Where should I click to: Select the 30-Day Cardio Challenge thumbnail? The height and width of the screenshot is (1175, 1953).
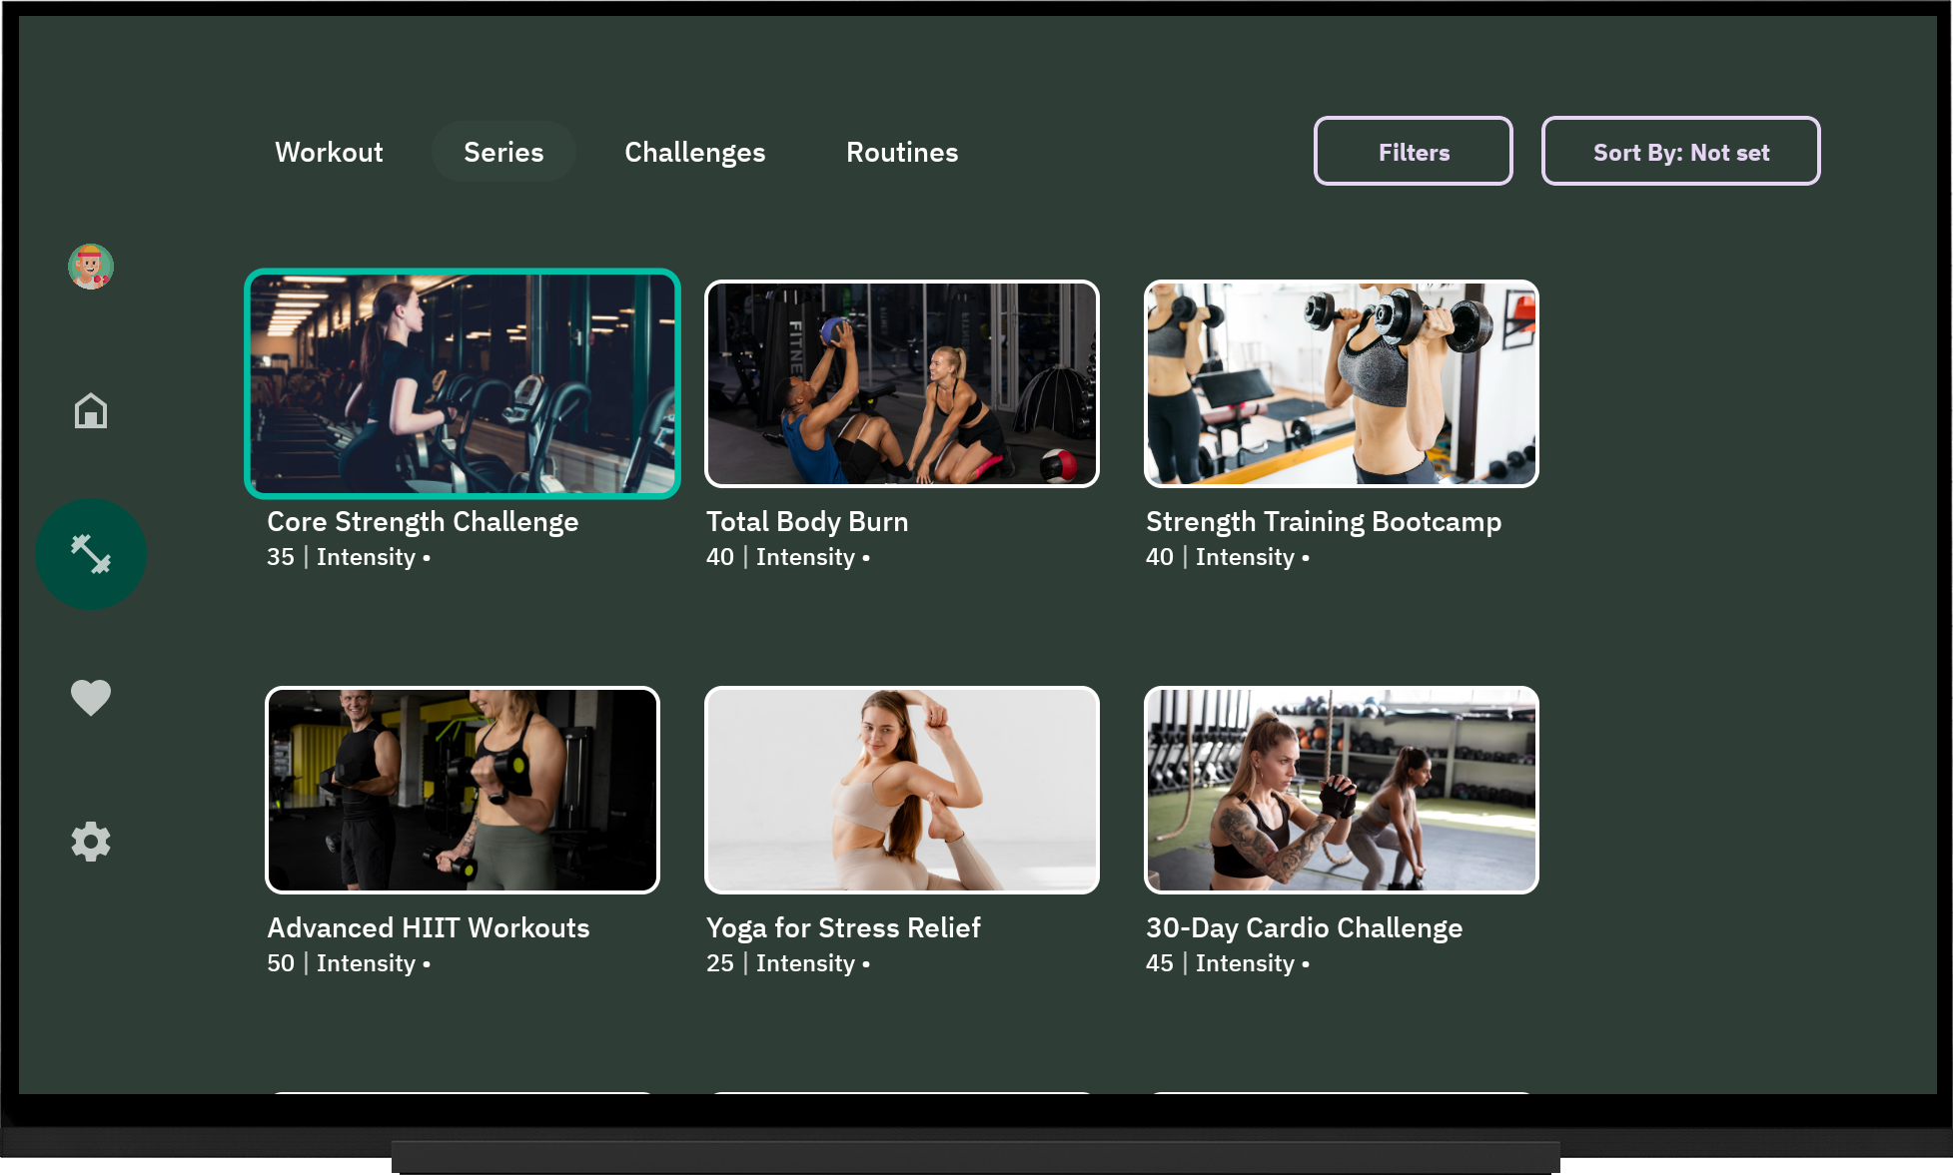click(1342, 790)
